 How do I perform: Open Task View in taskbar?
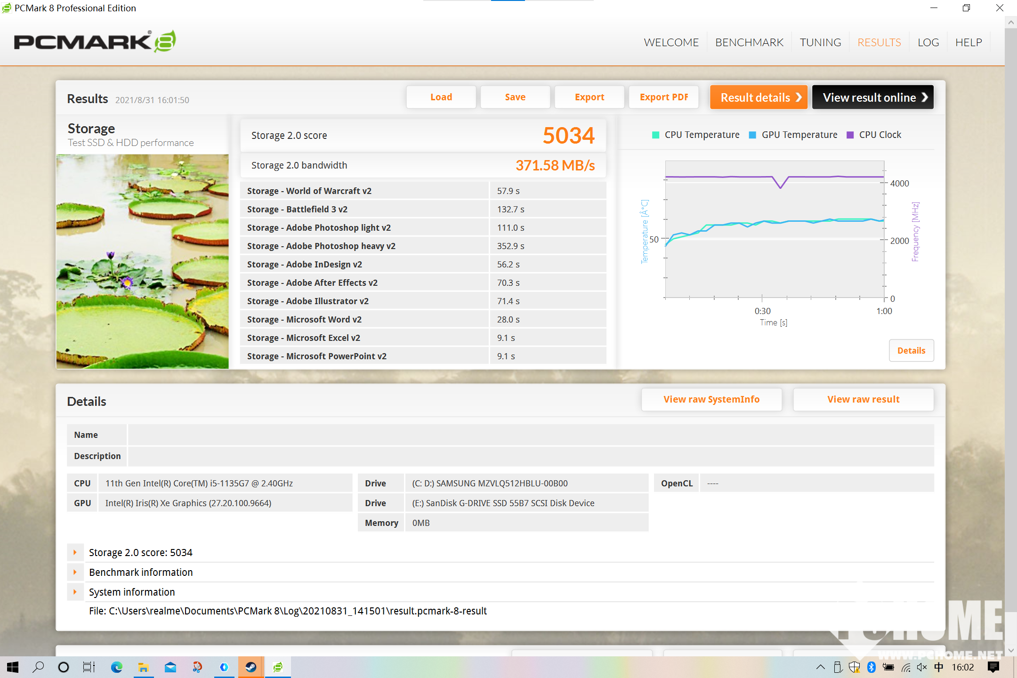point(89,667)
